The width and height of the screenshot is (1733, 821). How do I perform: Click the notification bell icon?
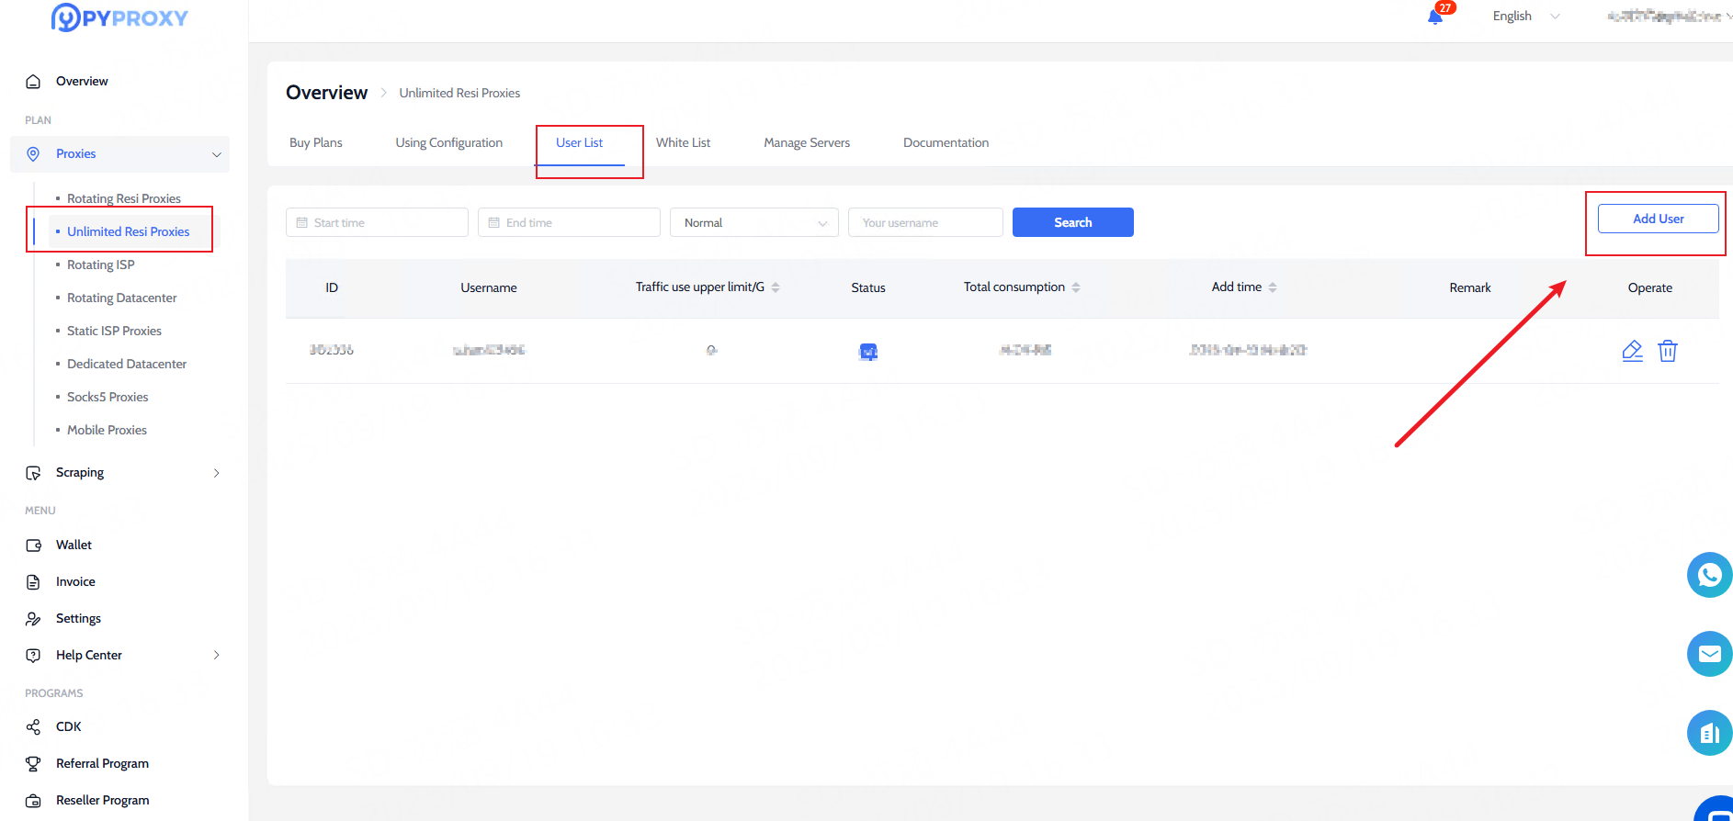pyautogui.click(x=1434, y=17)
